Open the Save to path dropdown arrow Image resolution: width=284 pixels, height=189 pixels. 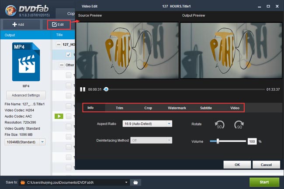coord(126,182)
